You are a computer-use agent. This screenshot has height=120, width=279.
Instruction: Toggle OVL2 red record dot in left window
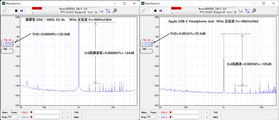point(32,117)
